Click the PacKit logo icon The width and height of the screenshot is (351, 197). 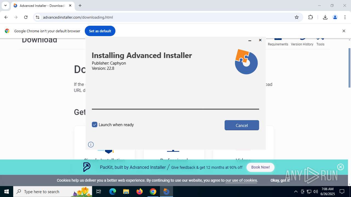(x=87, y=167)
